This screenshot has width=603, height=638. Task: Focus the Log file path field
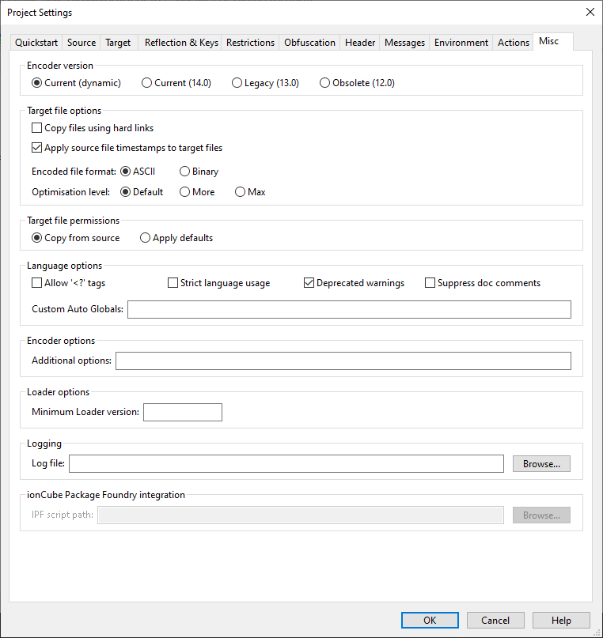286,464
